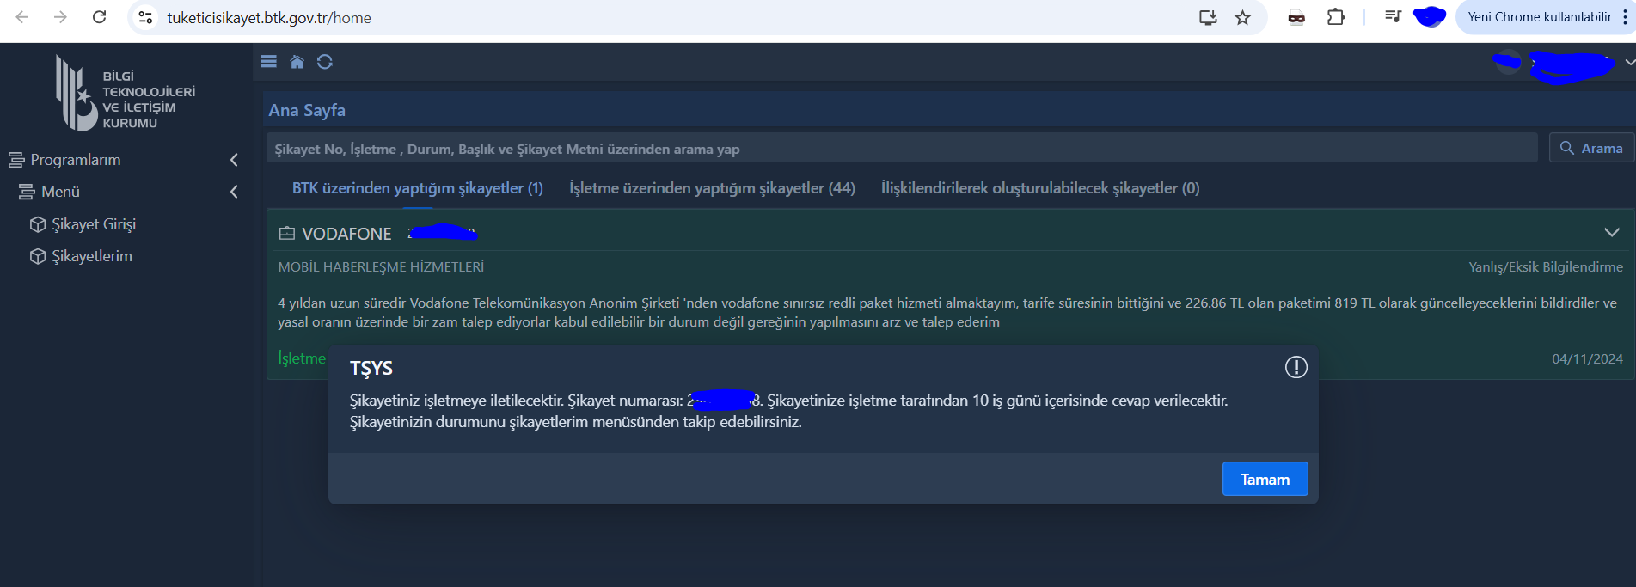Click 'Yanlış/Eksik Bilgilendirme' label
Screen dimensions: 1636x587
click(1546, 267)
